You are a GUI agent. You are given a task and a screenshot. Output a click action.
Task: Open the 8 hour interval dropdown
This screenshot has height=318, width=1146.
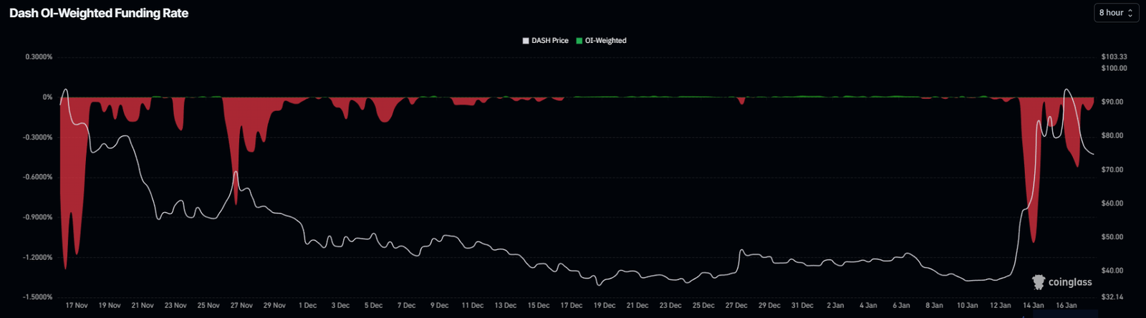[x=1116, y=13]
